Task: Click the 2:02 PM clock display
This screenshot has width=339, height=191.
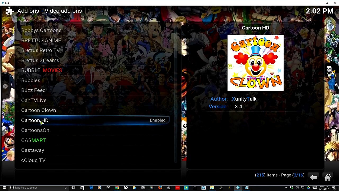Action: tap(319, 11)
